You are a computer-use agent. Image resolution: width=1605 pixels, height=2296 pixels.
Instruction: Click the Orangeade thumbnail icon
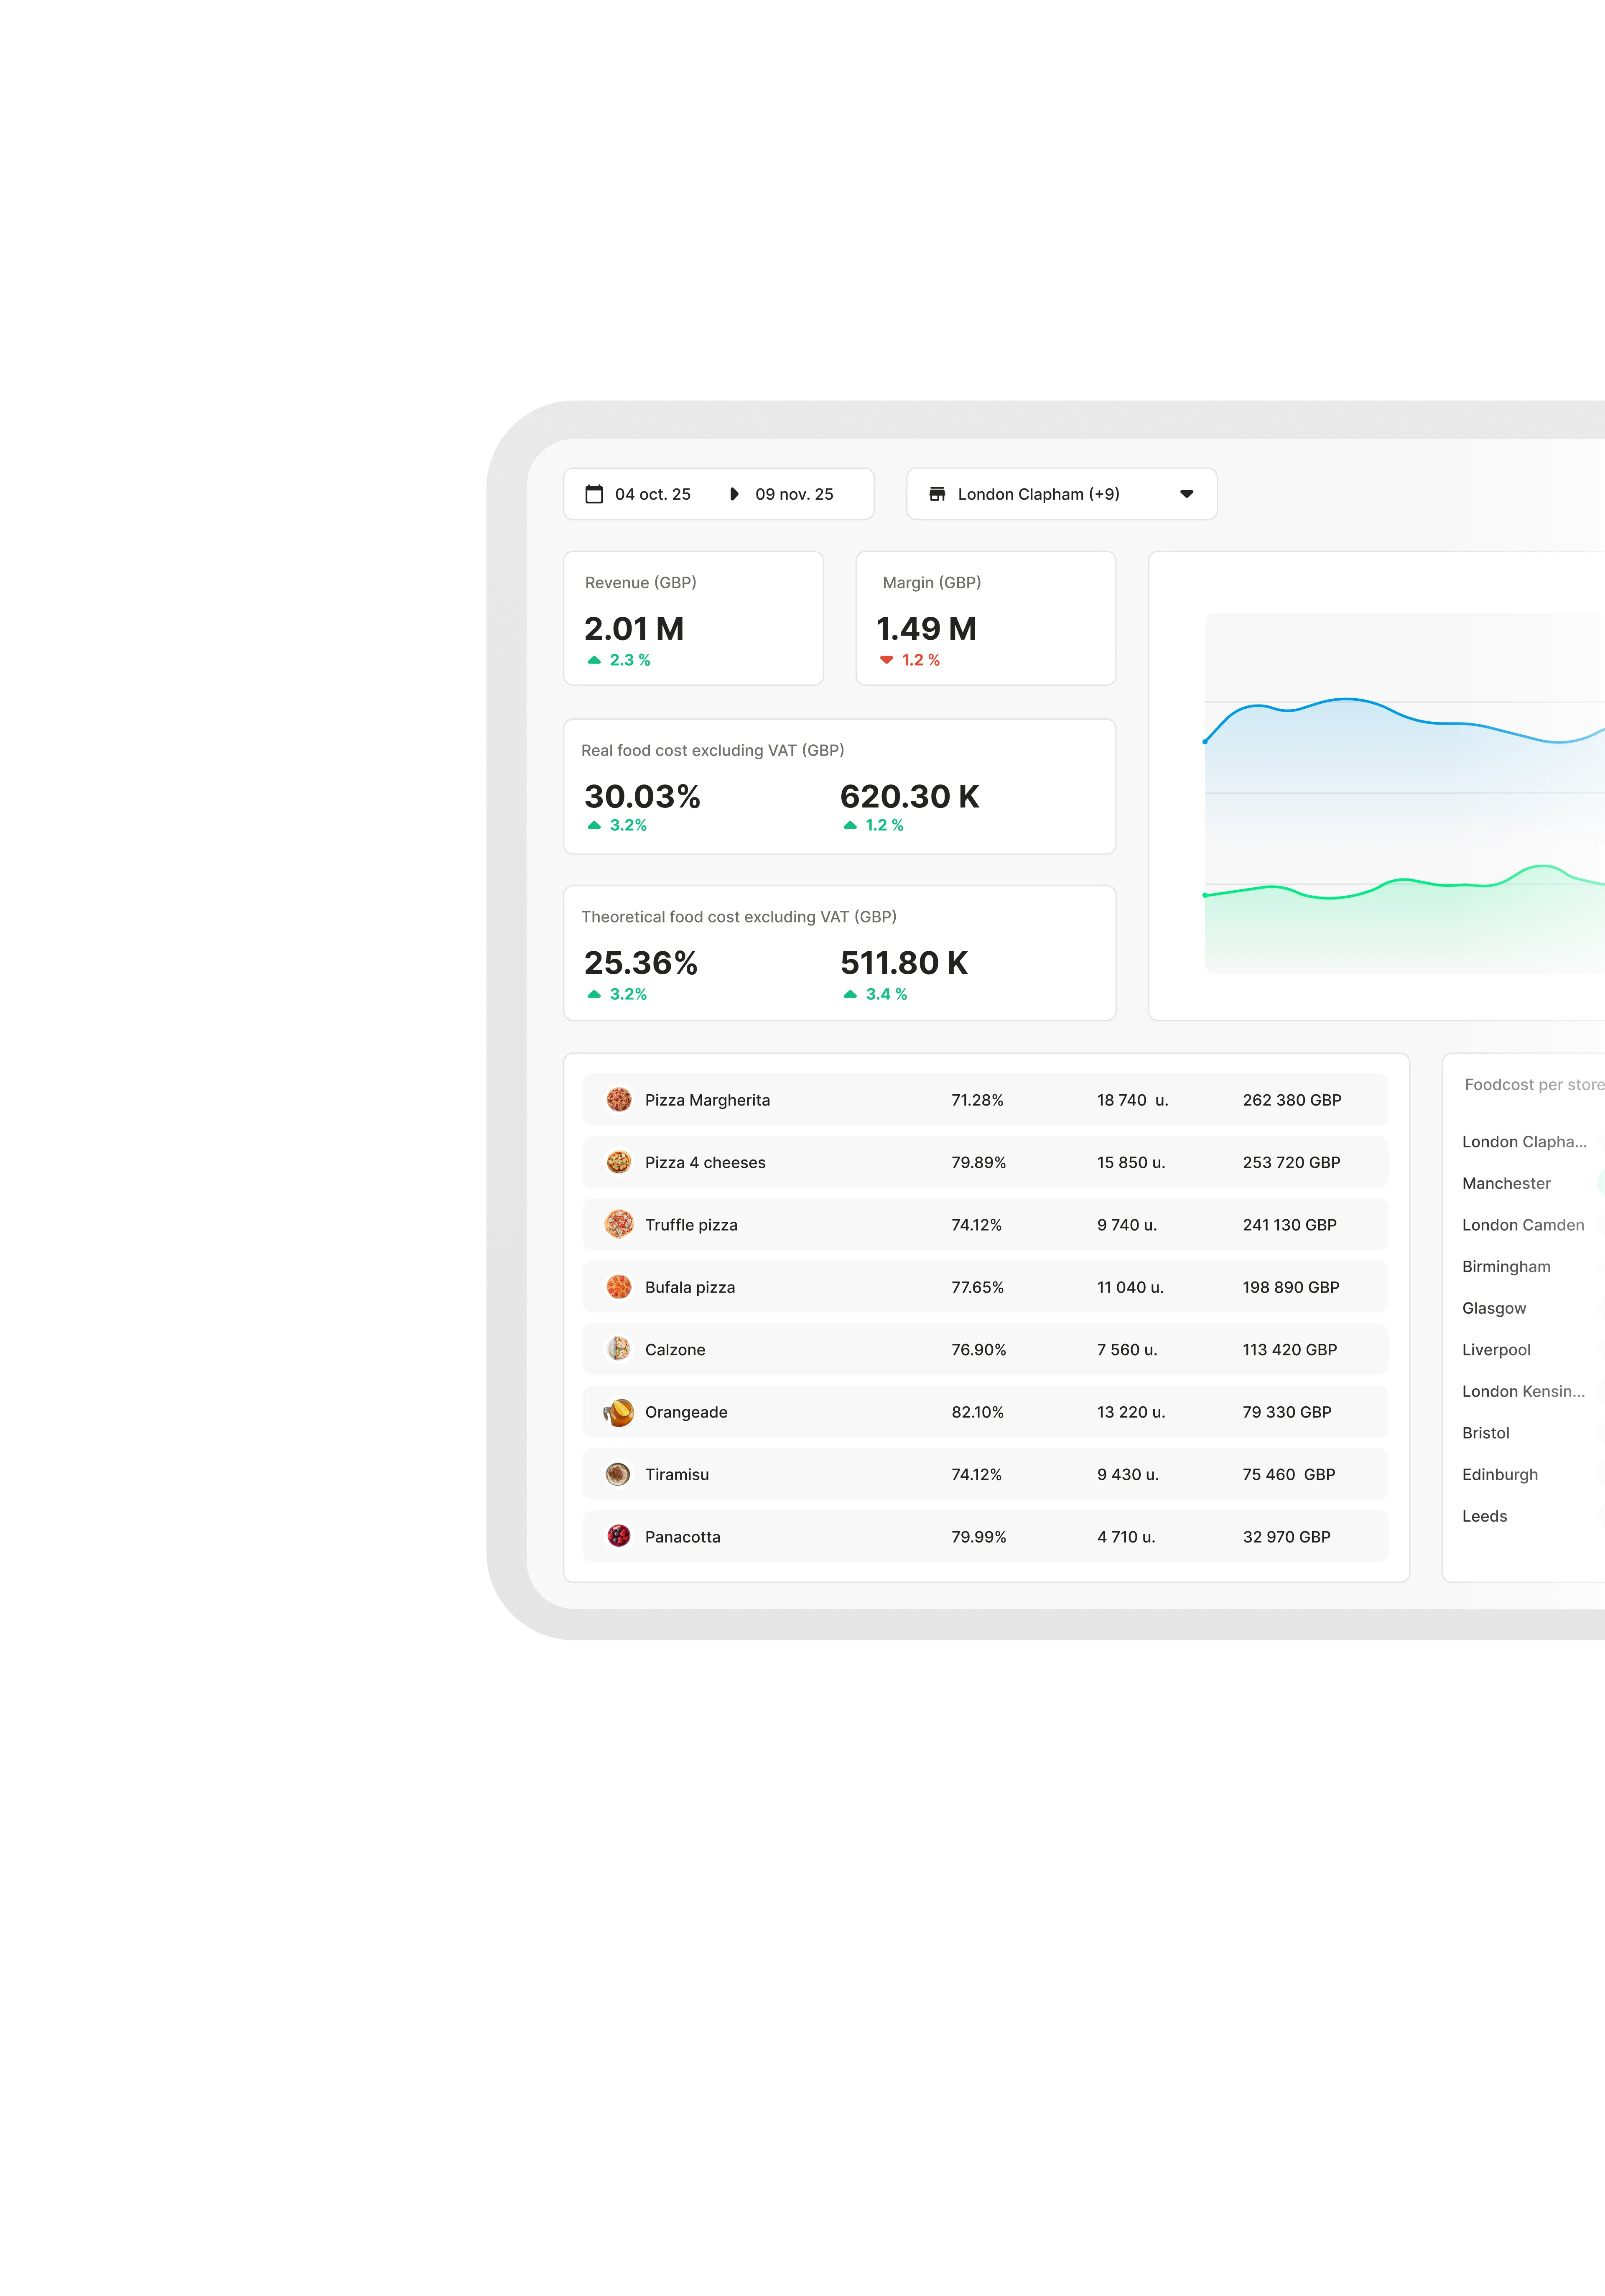619,1412
